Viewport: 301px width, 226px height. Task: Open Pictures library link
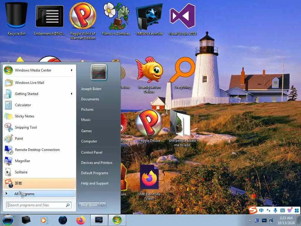[87, 109]
